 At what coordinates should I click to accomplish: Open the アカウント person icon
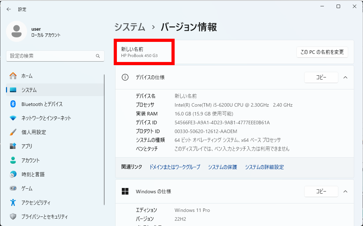tap(13, 160)
